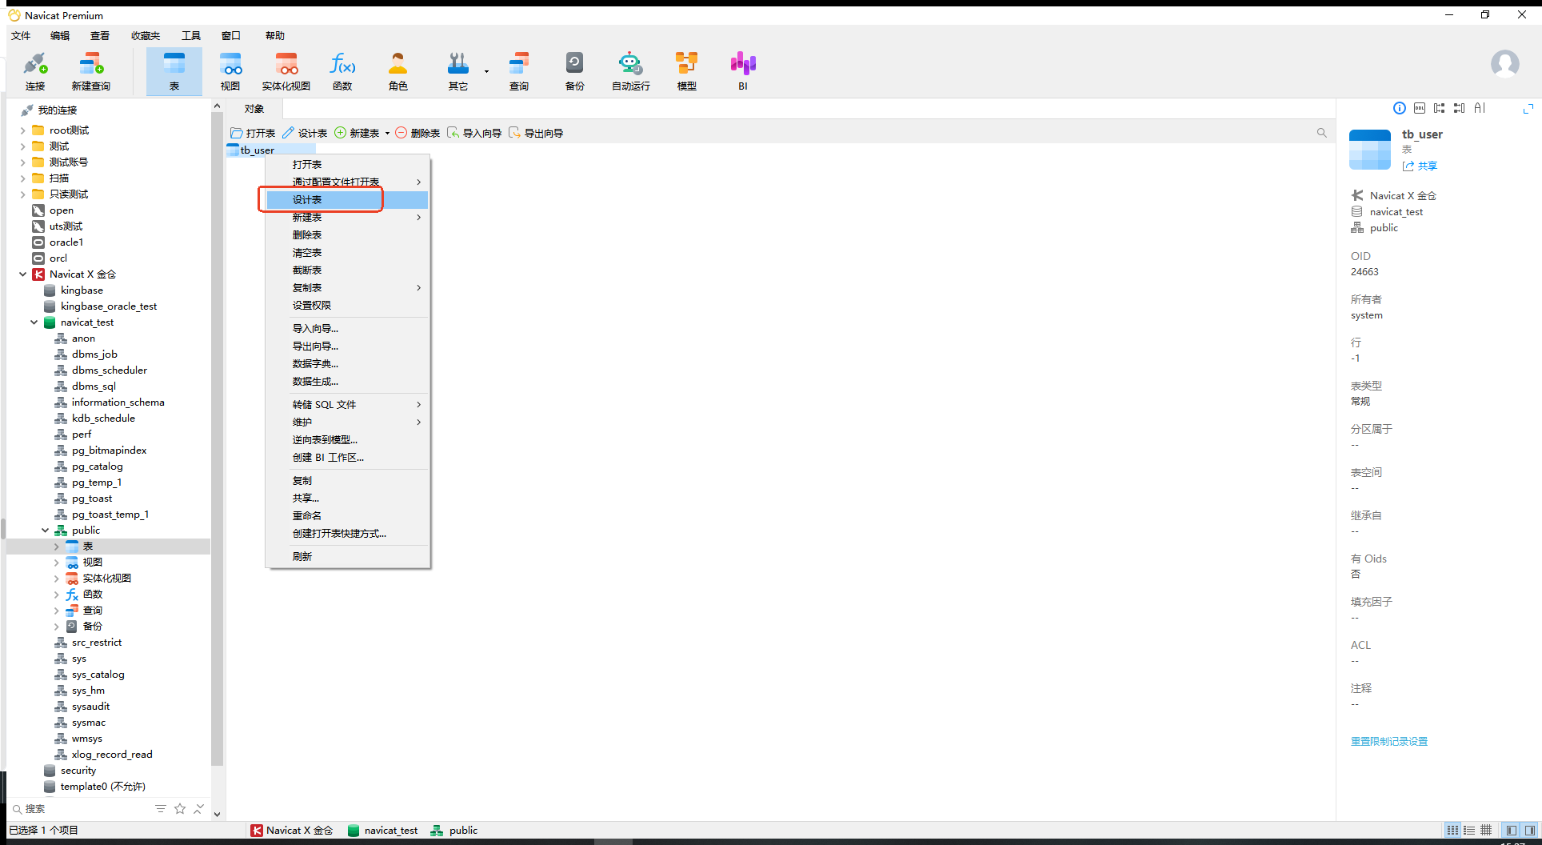Expand the 视图 node under public
Image resolution: width=1542 pixels, height=845 pixels.
[56, 563]
